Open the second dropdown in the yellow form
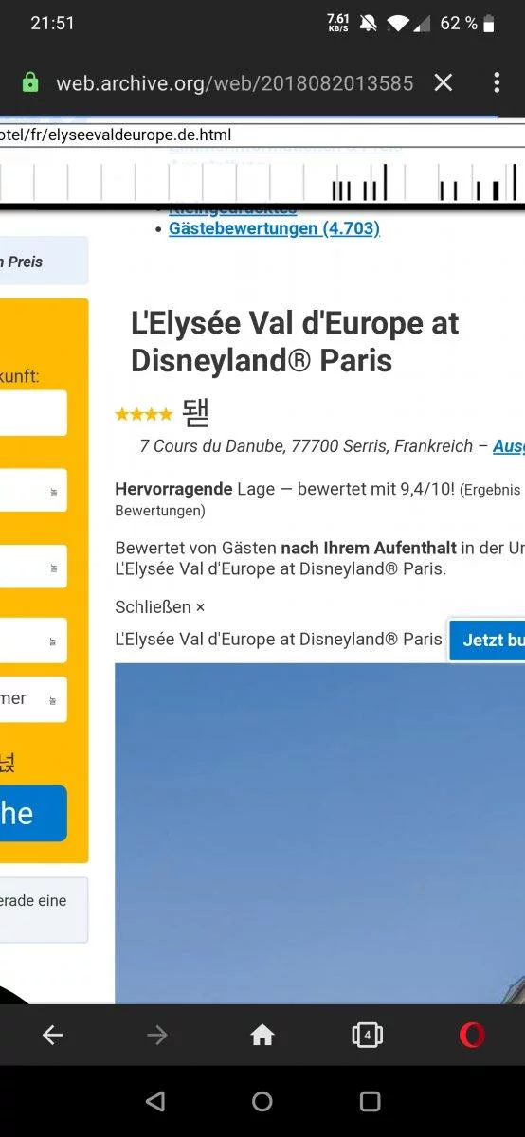The height and width of the screenshot is (1137, 525). point(33,567)
